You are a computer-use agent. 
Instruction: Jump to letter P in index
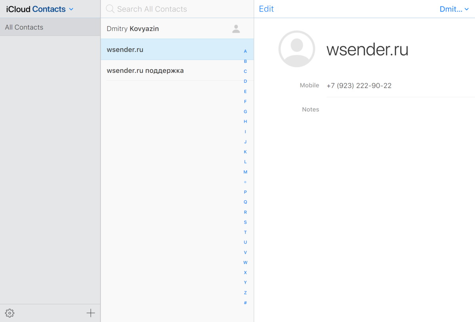(245, 192)
